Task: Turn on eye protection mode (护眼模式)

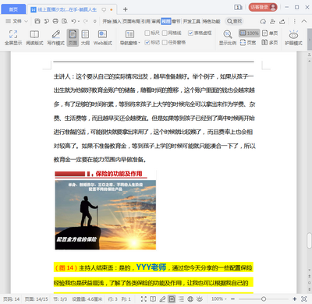Action: 293,37
